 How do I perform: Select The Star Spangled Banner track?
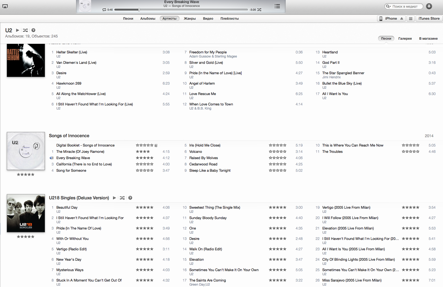tap(343, 73)
